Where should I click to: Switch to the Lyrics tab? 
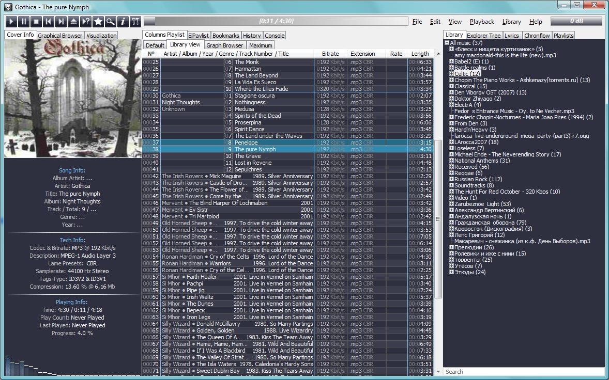click(x=511, y=36)
